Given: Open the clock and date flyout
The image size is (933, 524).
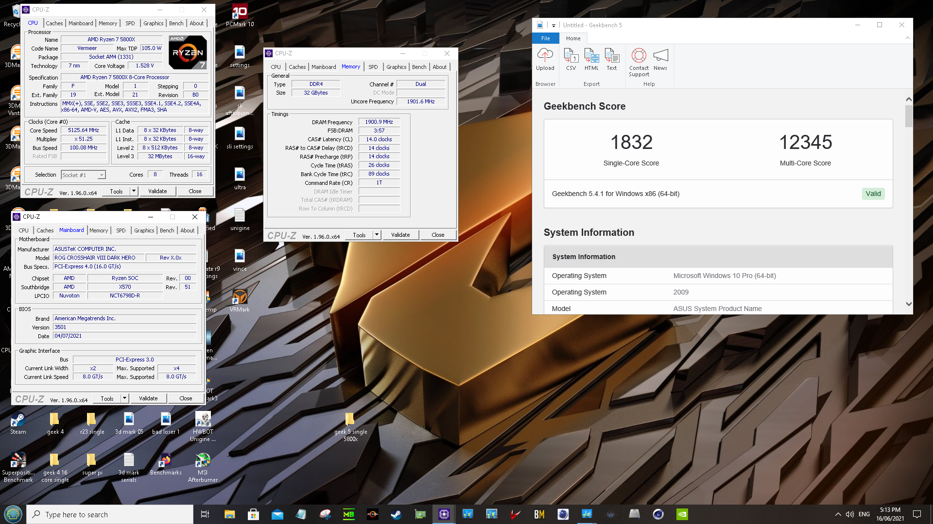Looking at the screenshot, I should click(x=890, y=514).
